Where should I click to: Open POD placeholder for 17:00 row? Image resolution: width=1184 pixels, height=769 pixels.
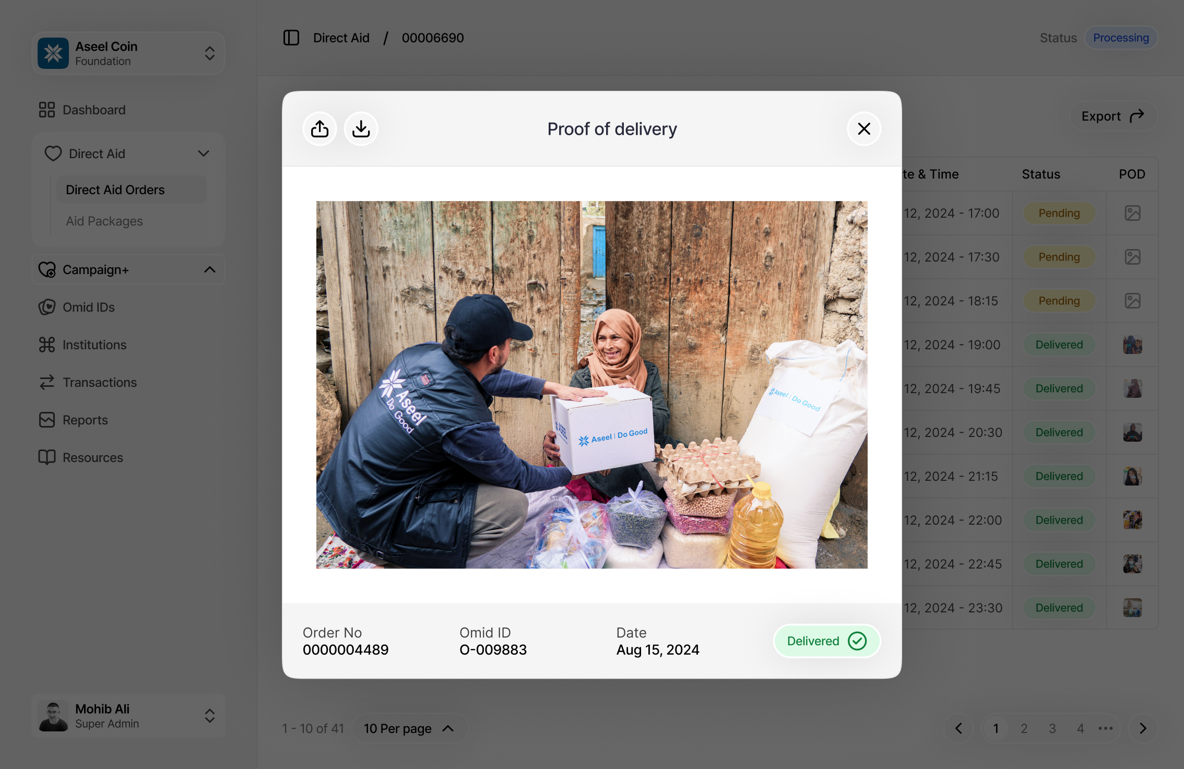click(x=1132, y=213)
